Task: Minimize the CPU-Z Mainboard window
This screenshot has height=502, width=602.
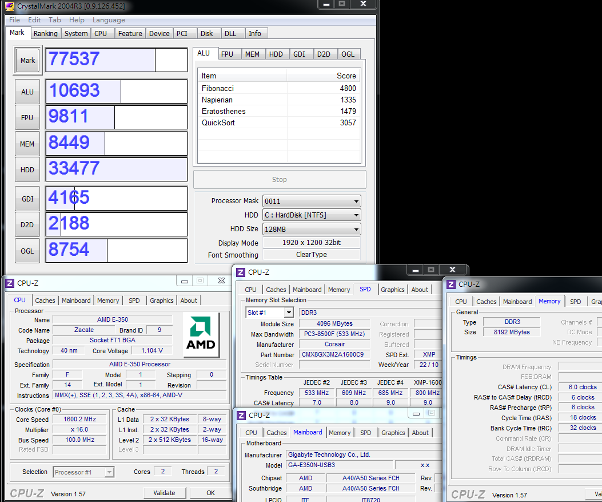Action: click(416, 414)
